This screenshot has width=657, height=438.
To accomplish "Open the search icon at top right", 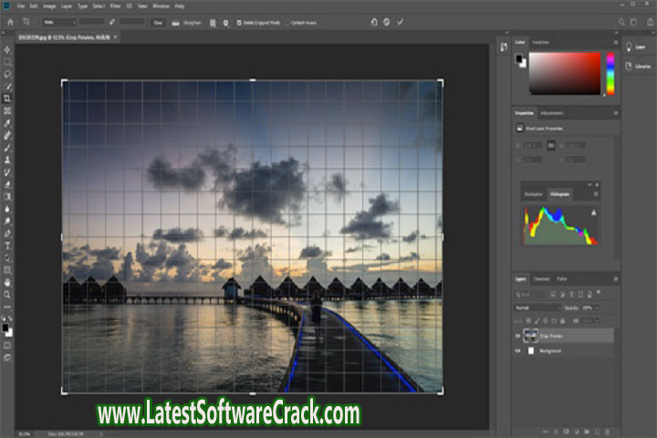I will 621,22.
